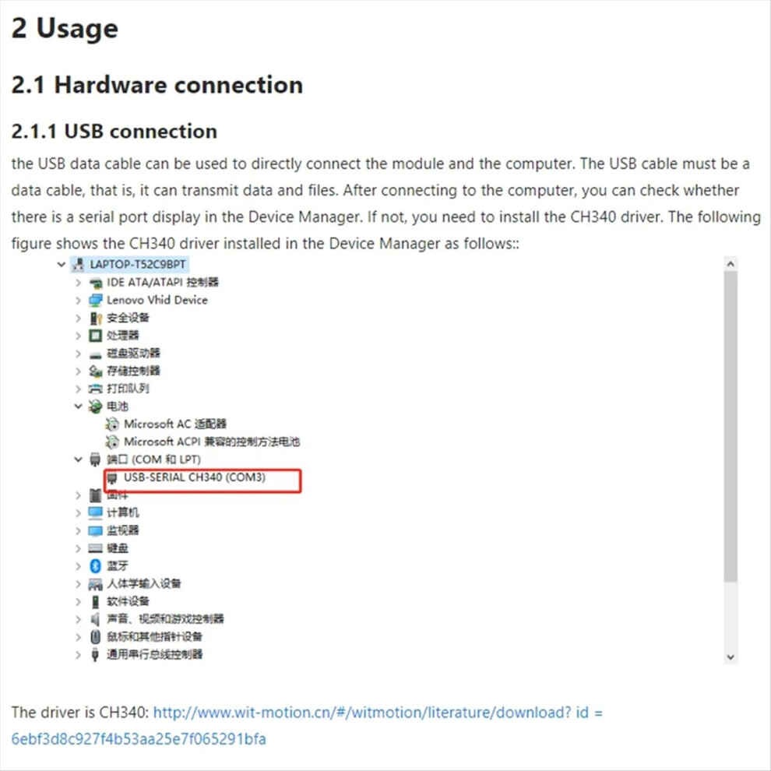
Task: Click the LAPTOP-T52C9BPT computer icon
Action: point(78,265)
